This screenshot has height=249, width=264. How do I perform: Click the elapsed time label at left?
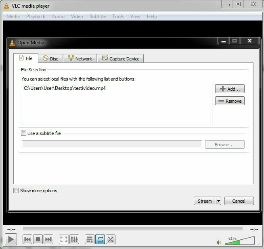coord(11,229)
